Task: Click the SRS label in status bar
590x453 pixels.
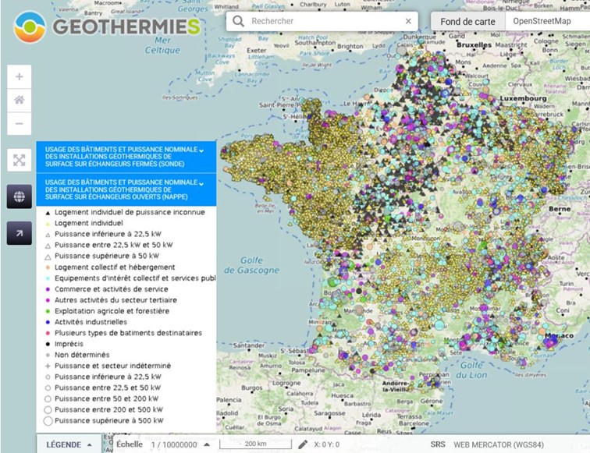Action: [438, 444]
